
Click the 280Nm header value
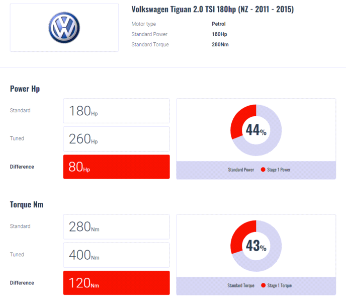[x=220, y=44]
